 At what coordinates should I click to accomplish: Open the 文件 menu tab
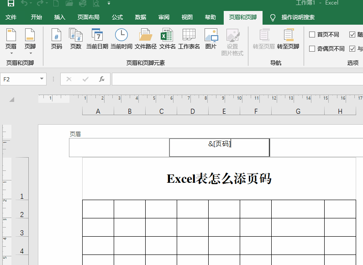11,17
